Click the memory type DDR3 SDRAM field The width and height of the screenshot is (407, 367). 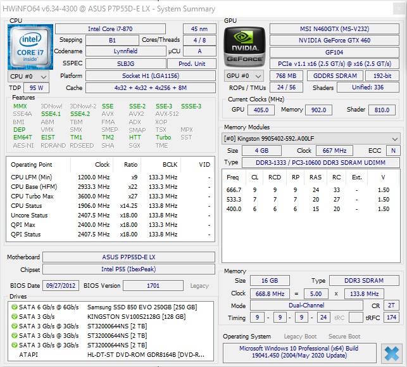tap(364, 281)
